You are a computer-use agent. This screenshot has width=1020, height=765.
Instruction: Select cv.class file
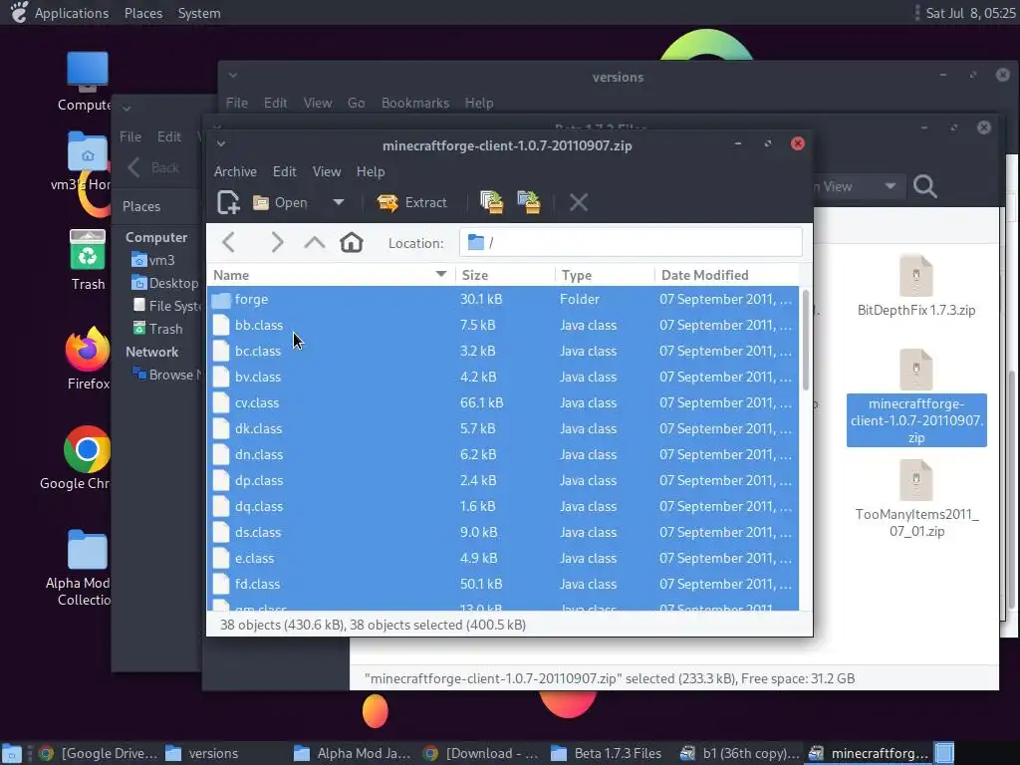[503, 403]
